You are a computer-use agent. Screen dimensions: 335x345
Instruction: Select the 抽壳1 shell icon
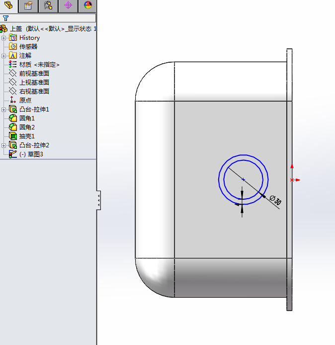click(x=13, y=136)
